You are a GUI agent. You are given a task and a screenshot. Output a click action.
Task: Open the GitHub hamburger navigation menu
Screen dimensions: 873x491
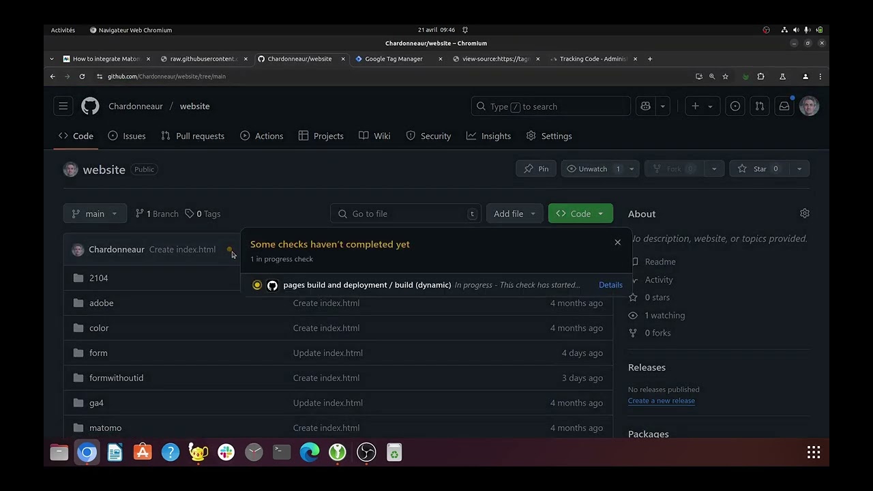coord(63,106)
